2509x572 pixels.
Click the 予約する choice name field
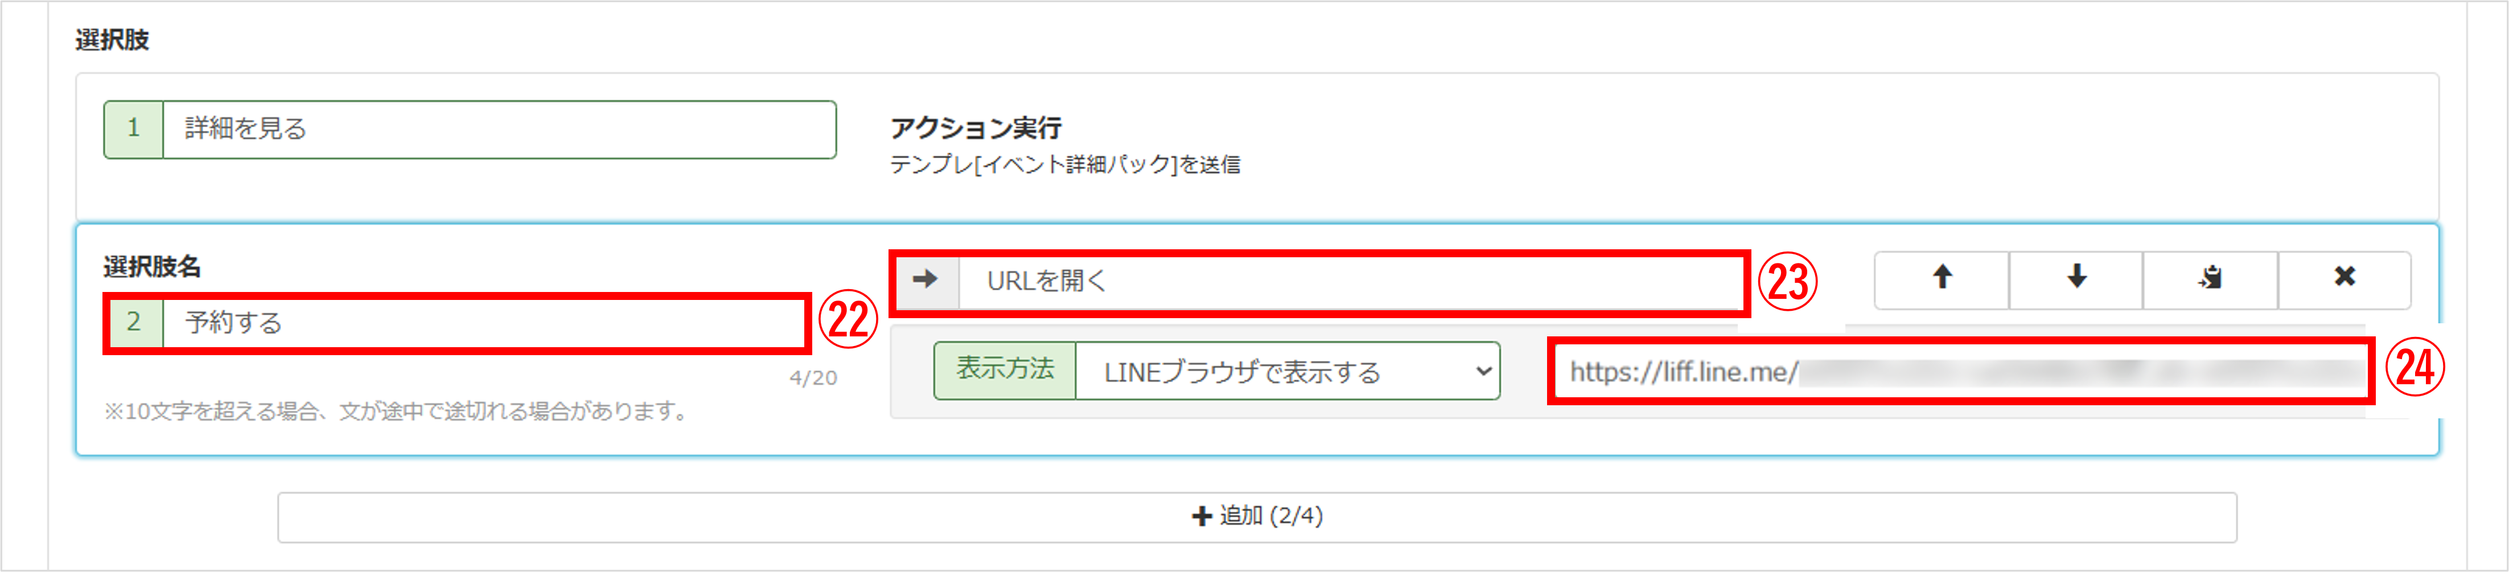click(483, 323)
